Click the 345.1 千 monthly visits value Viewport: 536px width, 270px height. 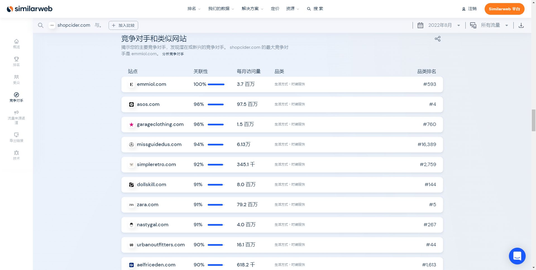[x=246, y=164]
